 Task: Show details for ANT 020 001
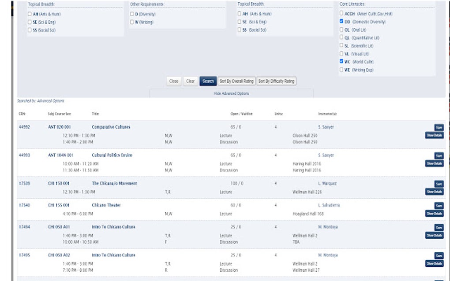click(x=434, y=135)
